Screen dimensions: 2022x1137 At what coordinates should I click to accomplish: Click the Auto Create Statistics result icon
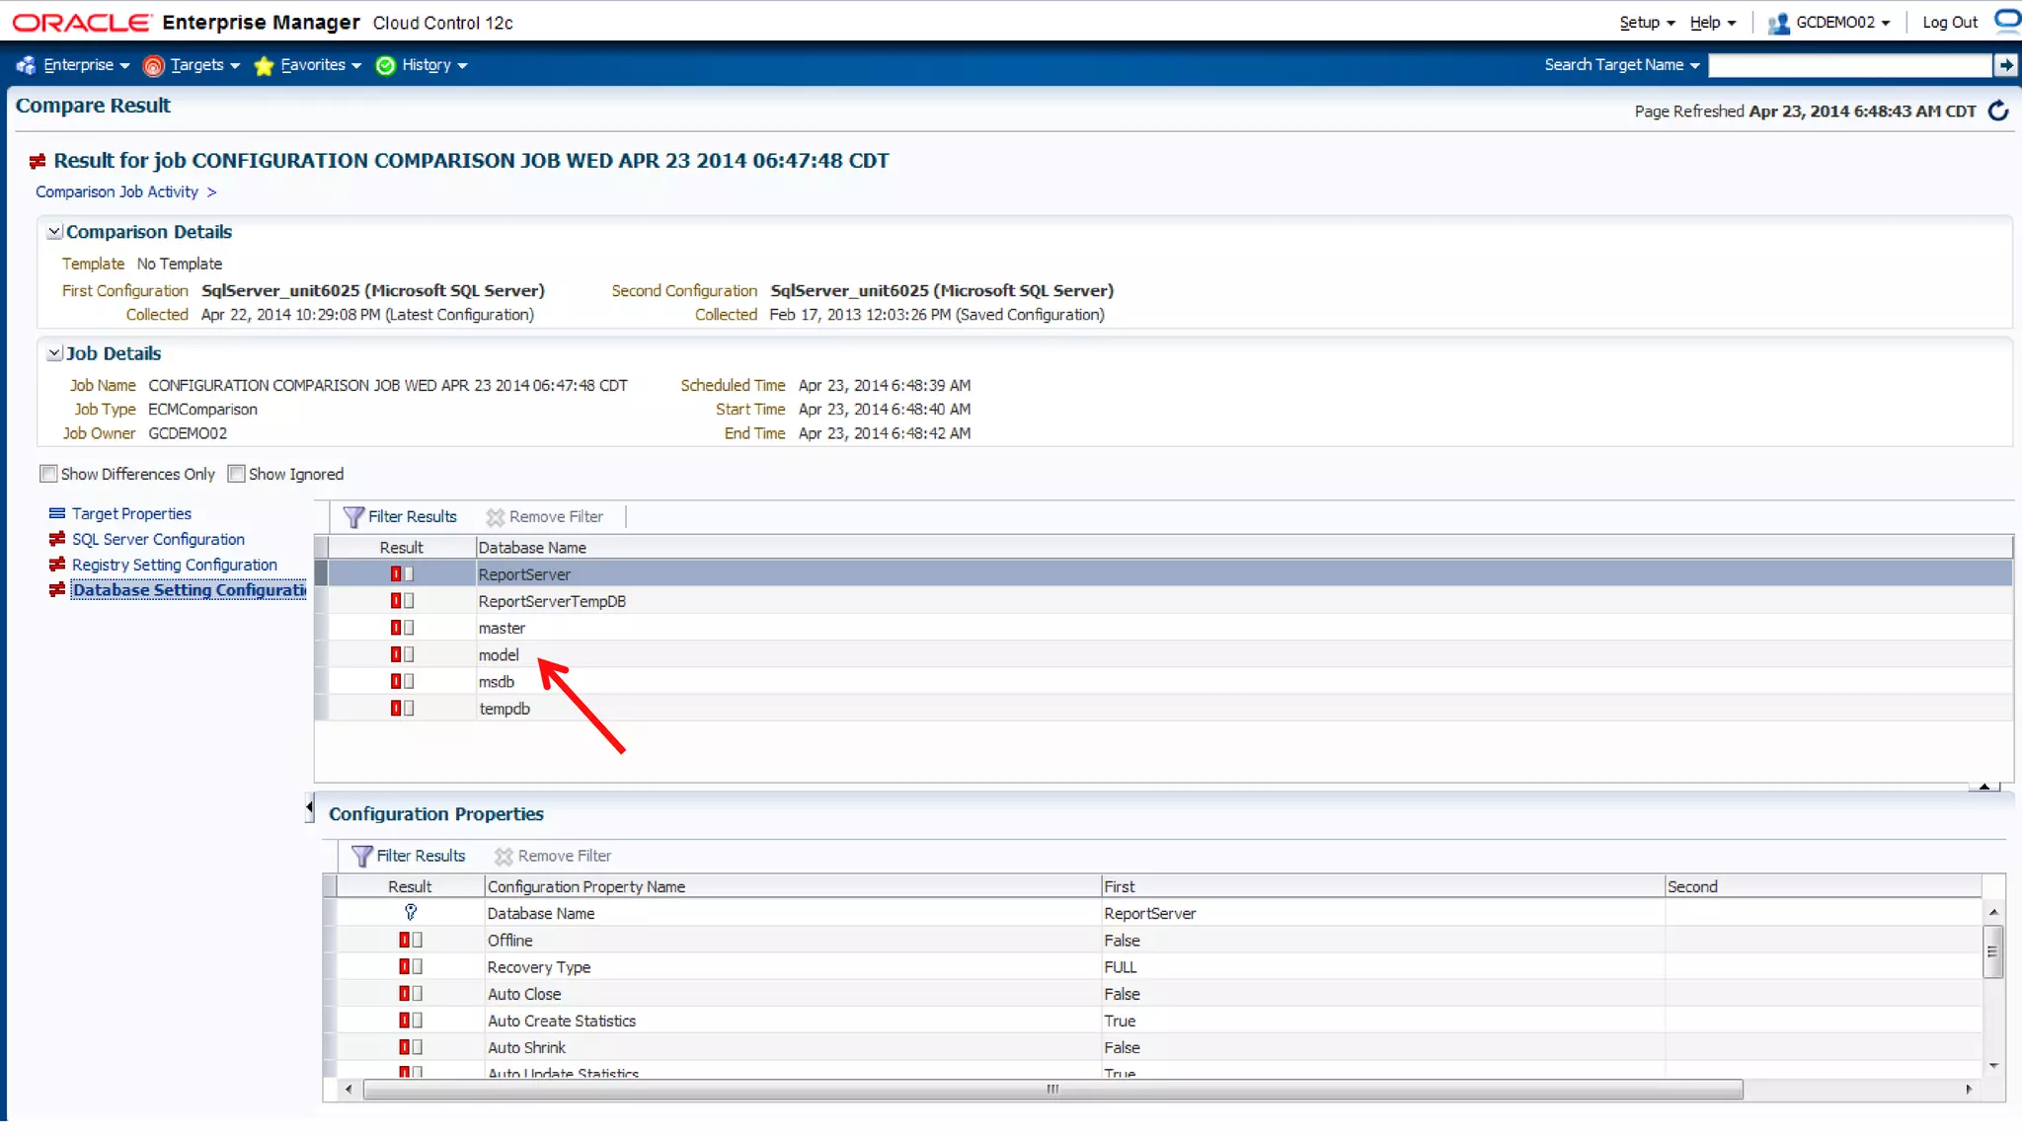point(411,1021)
